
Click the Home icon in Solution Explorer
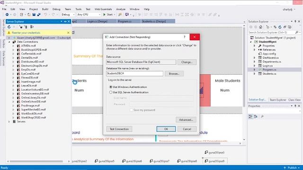261,27
